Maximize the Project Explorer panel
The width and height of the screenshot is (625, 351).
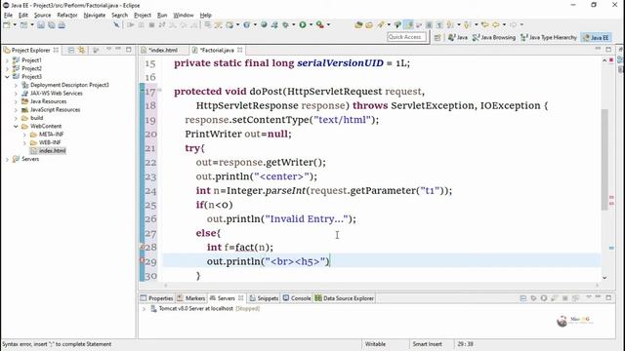point(128,50)
